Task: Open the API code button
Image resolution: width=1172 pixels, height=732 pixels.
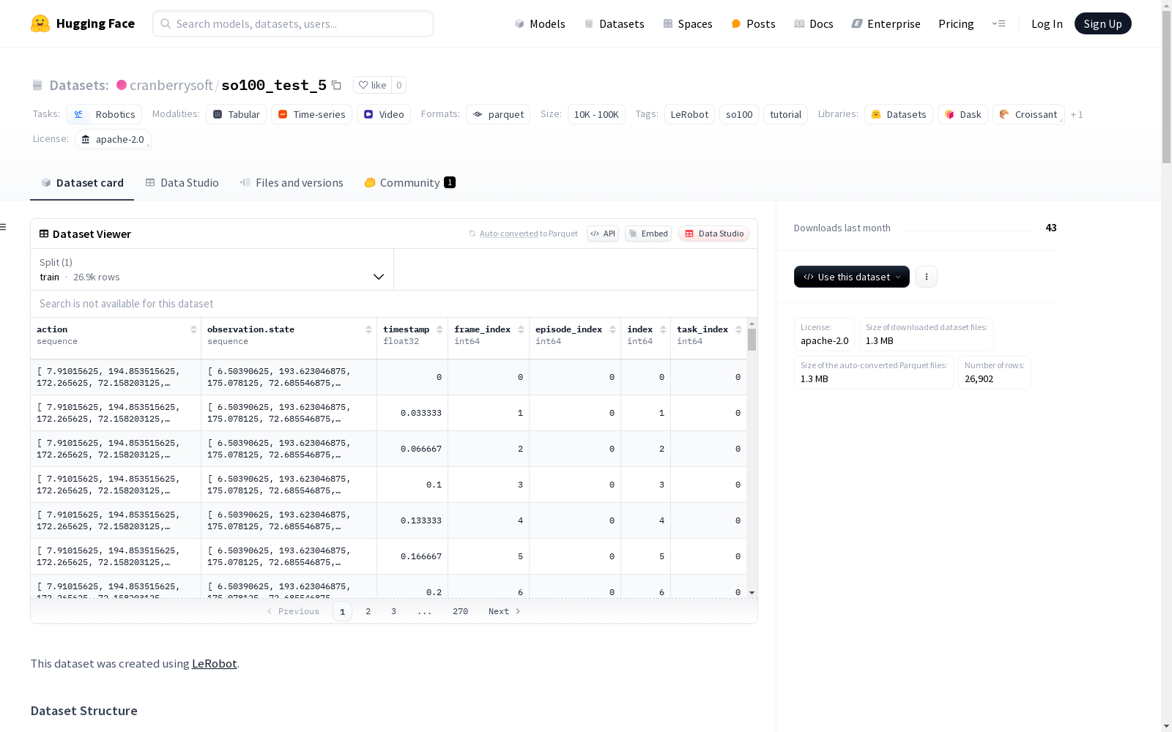Action: point(603,234)
